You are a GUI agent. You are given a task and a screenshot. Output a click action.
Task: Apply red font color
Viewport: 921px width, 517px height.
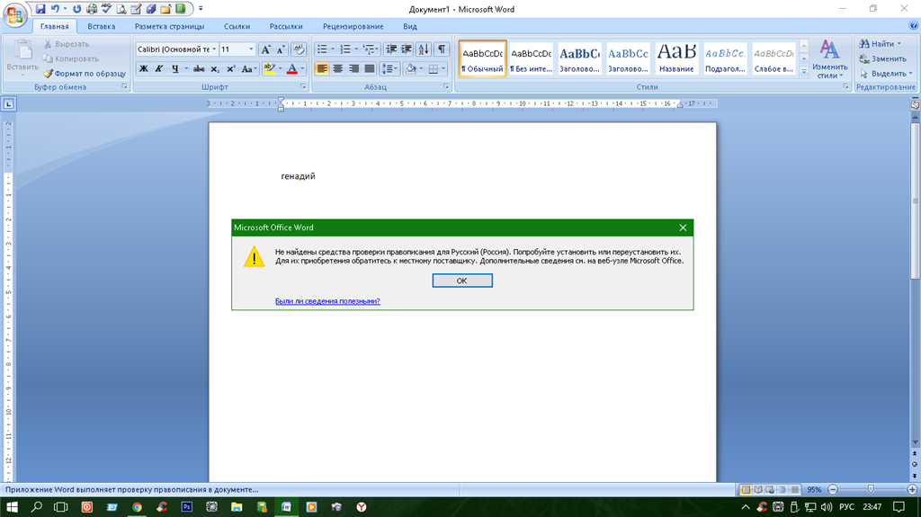point(292,68)
